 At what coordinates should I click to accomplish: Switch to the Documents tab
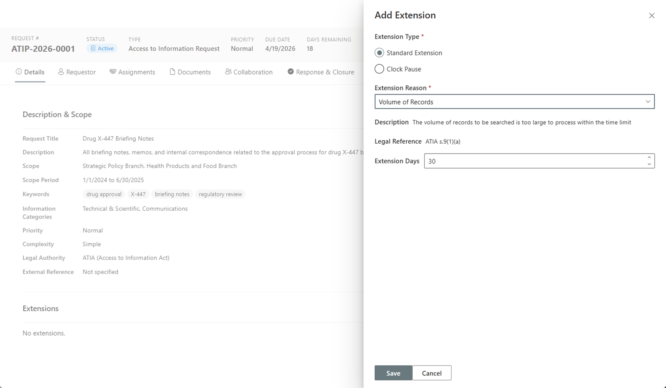point(194,72)
